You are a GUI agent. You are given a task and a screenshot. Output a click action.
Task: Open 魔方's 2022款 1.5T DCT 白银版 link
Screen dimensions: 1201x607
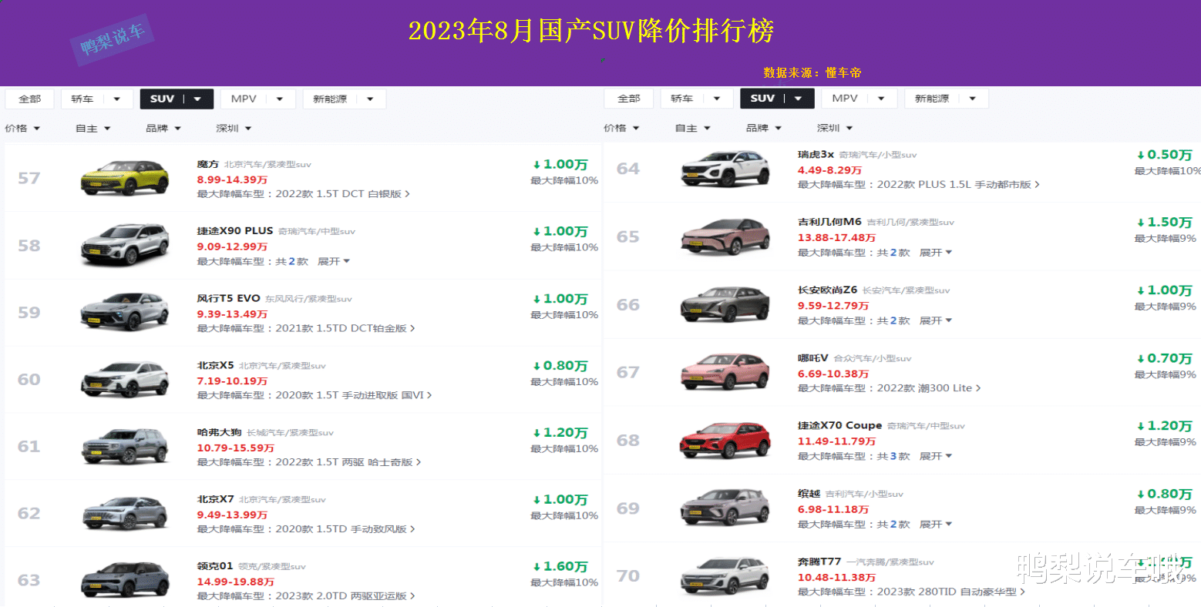coord(342,194)
